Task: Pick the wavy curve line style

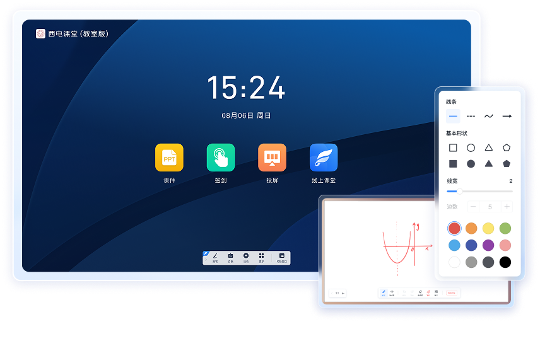Action: tap(488, 116)
